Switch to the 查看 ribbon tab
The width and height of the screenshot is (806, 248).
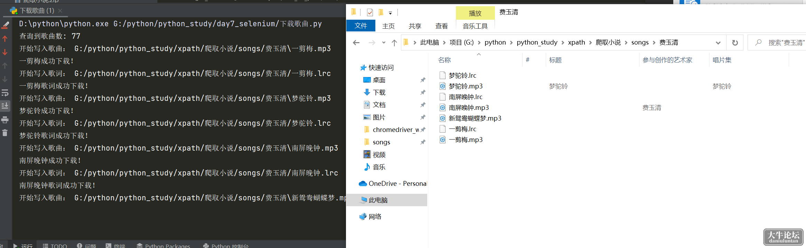442,26
